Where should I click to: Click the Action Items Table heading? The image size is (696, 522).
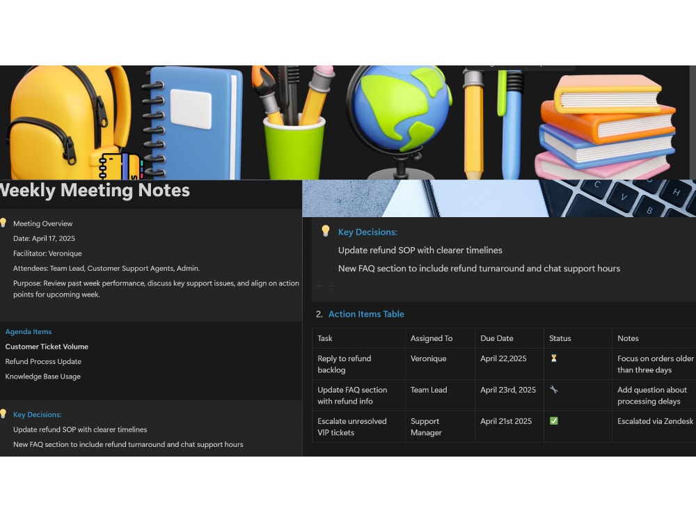366,314
